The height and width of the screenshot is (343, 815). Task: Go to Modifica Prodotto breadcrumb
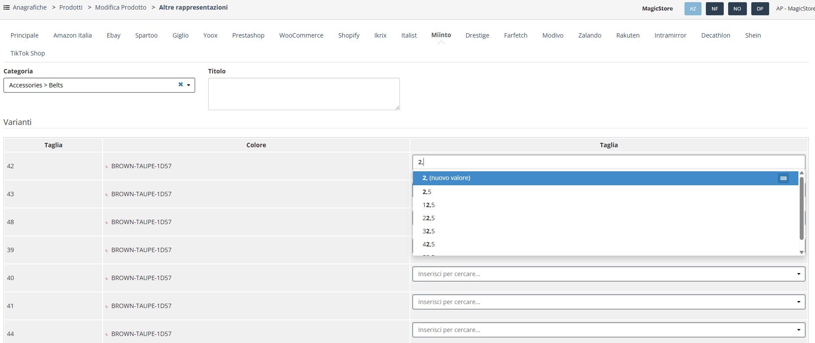pos(120,7)
